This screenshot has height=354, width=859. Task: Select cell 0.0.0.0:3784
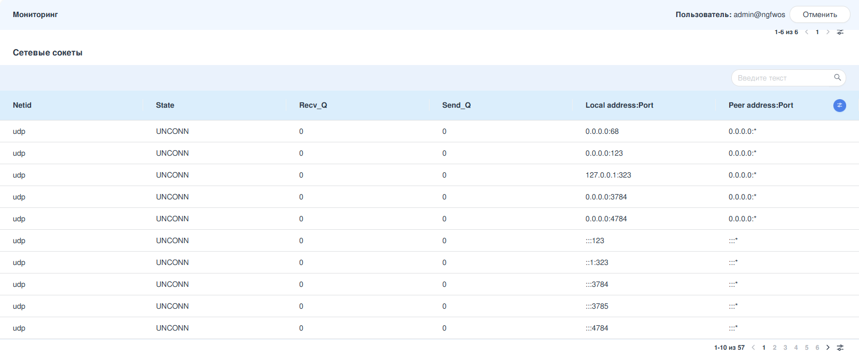(x=606, y=197)
